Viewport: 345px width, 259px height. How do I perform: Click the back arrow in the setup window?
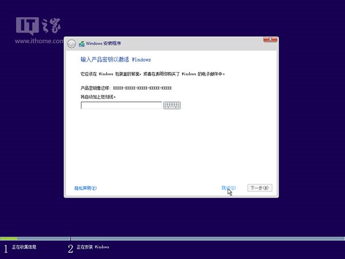point(71,44)
